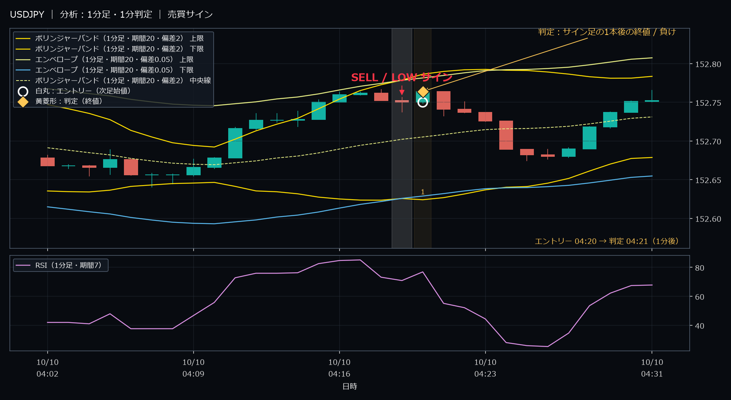Click the RSI line peak near 85
This screenshot has height=400, width=731.
pyautogui.click(x=360, y=260)
